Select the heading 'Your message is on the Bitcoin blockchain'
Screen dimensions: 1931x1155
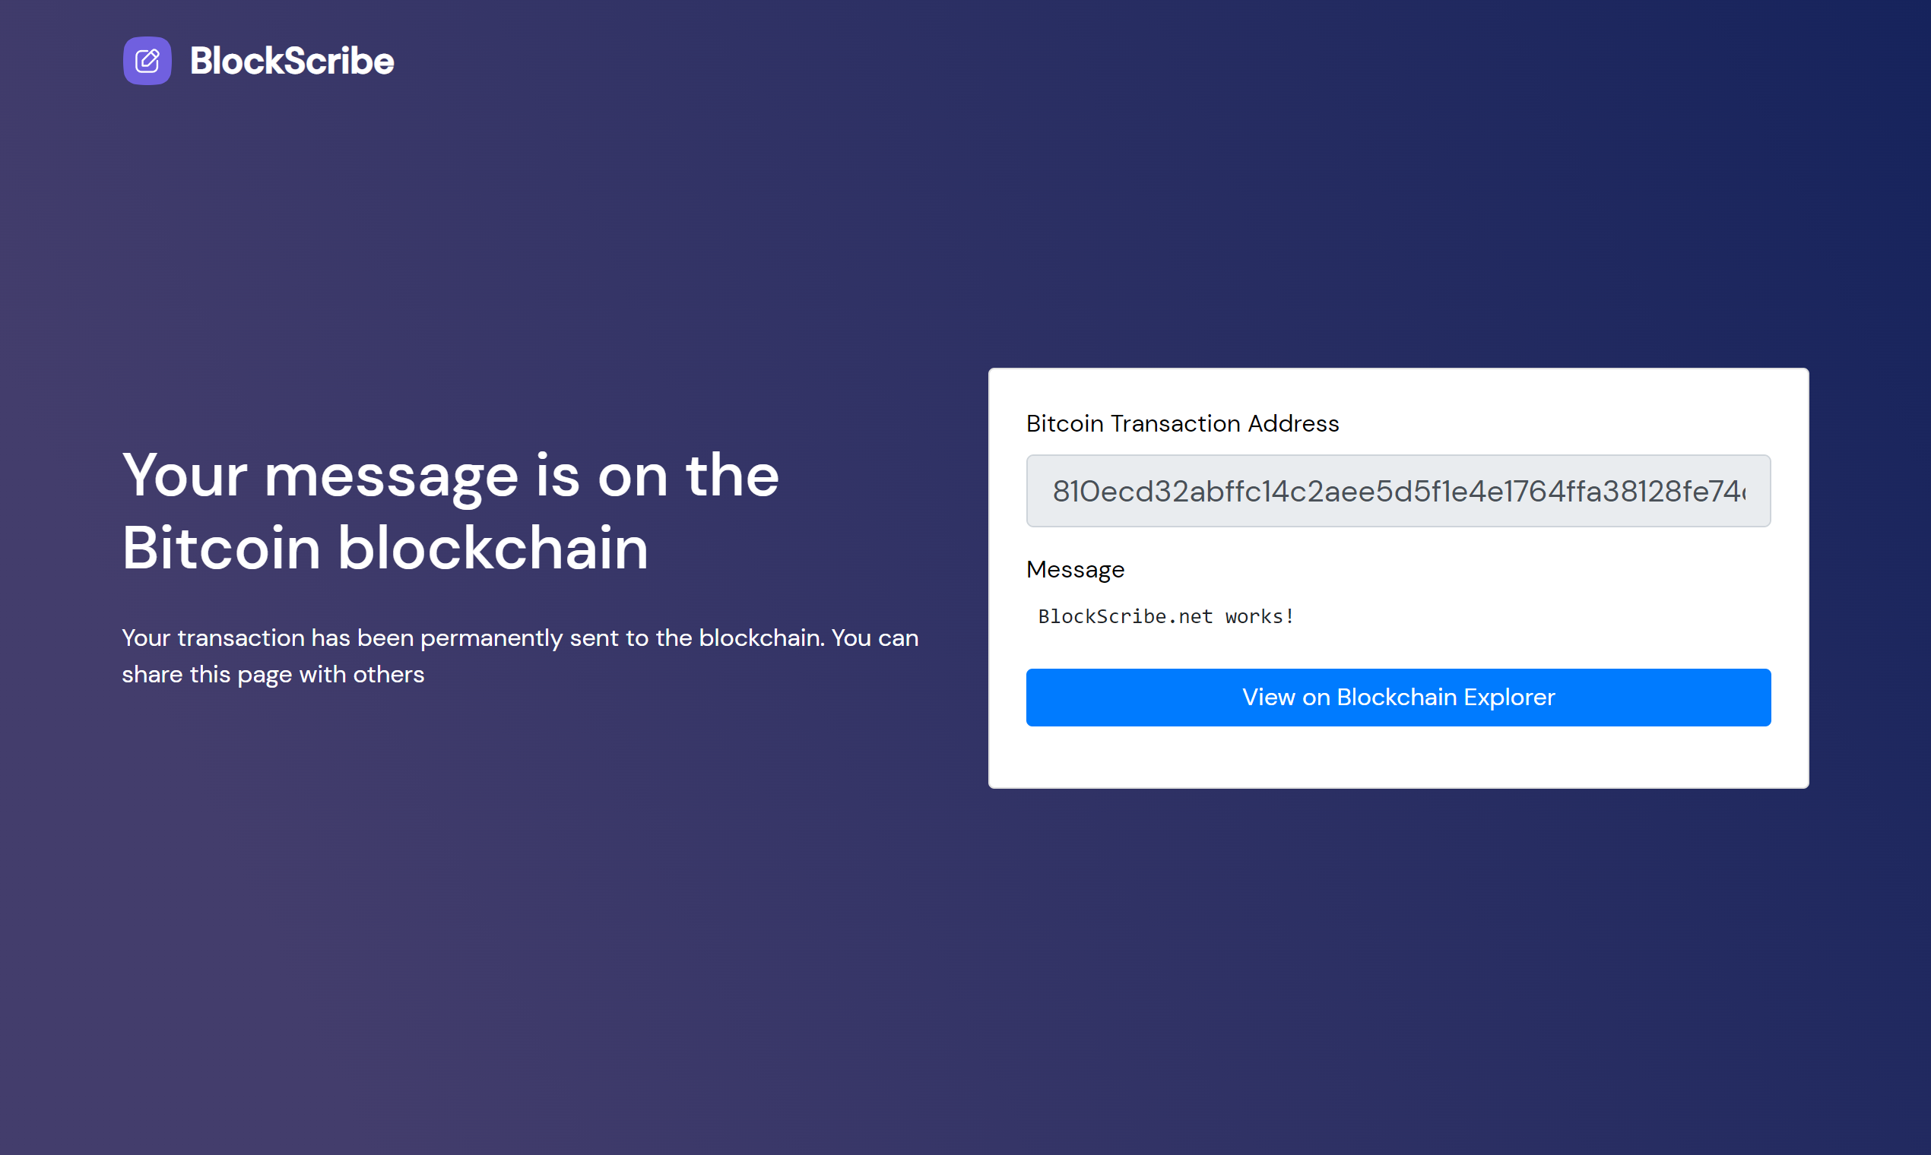click(x=450, y=510)
